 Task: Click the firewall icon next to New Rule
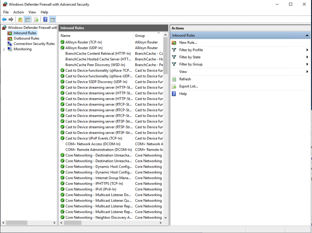(x=174, y=43)
